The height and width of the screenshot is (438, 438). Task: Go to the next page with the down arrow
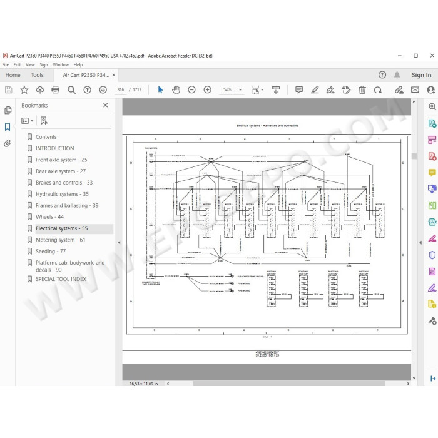click(103, 89)
